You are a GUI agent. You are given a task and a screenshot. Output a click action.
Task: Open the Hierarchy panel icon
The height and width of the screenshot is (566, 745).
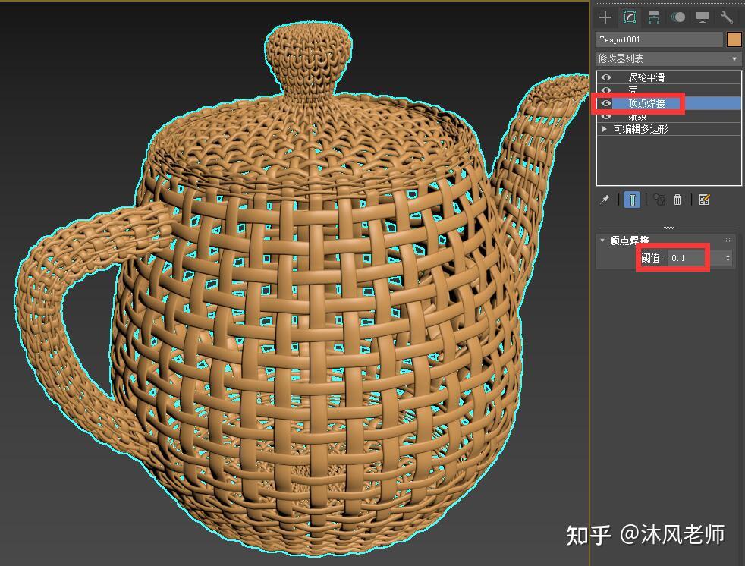(x=654, y=17)
